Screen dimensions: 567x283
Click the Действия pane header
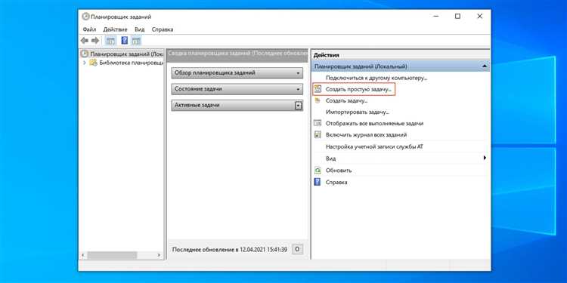coord(326,55)
